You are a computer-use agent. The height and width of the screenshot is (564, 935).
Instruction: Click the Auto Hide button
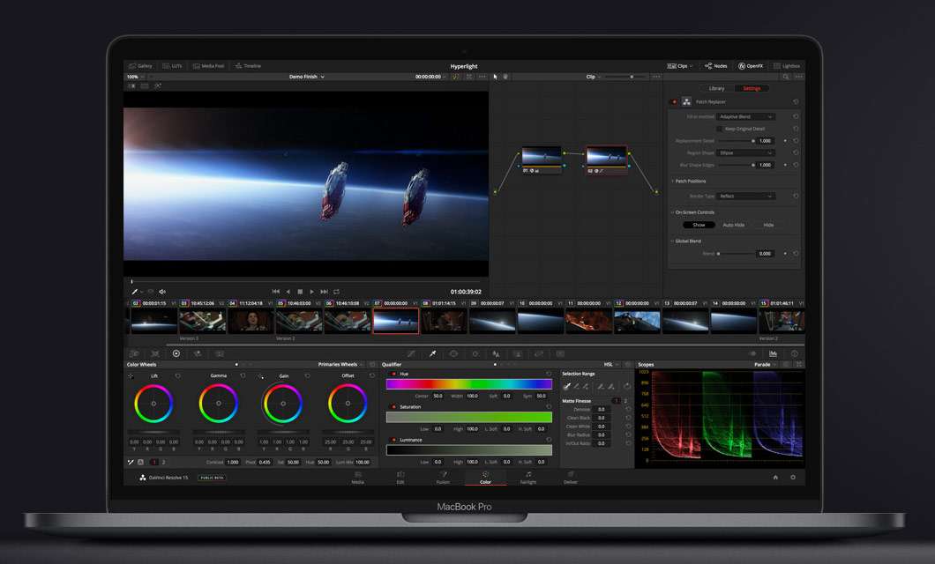click(732, 225)
